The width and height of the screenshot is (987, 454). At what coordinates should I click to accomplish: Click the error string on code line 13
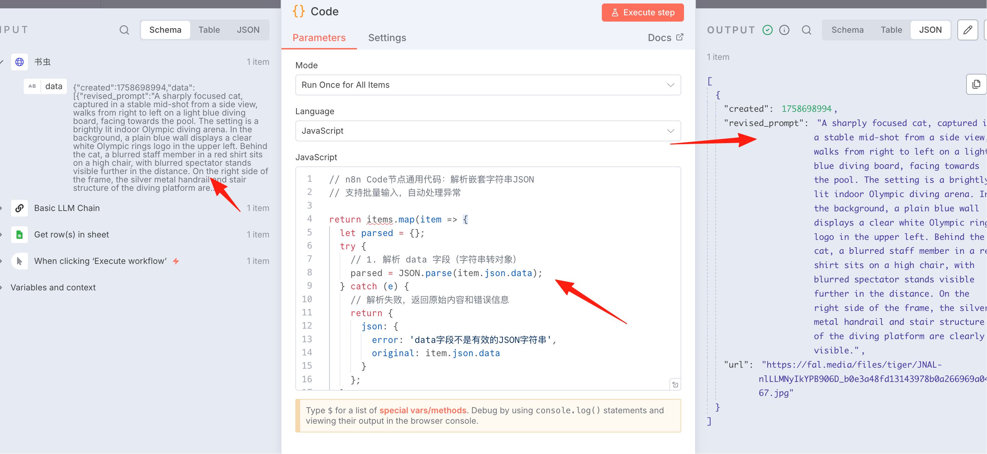point(481,339)
